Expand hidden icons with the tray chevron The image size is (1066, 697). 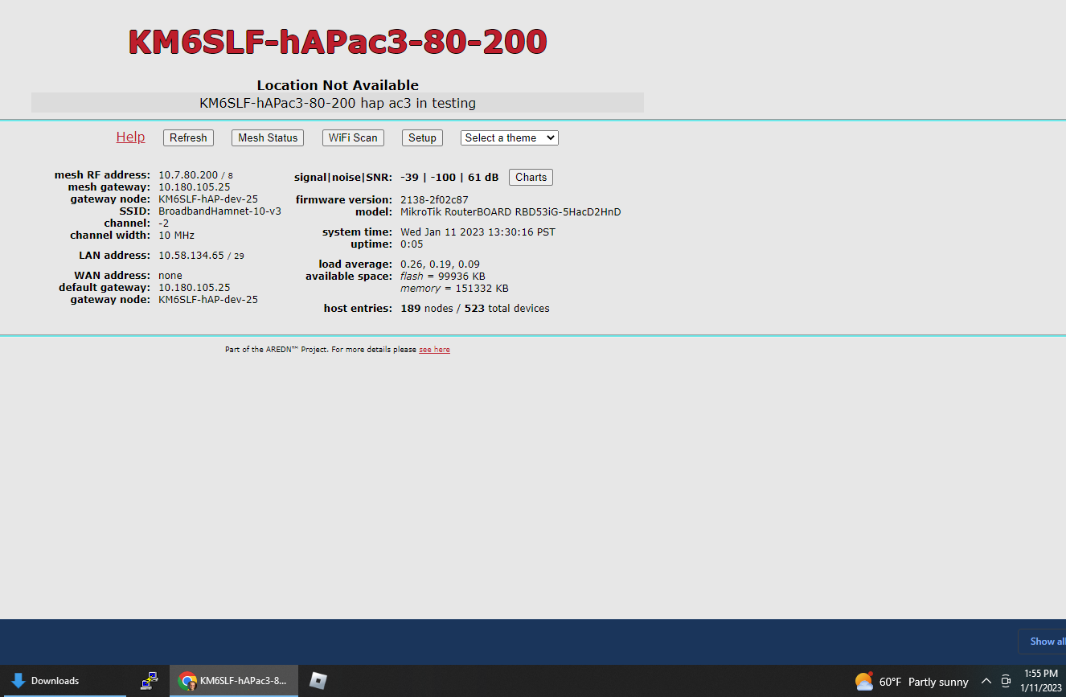(x=986, y=681)
